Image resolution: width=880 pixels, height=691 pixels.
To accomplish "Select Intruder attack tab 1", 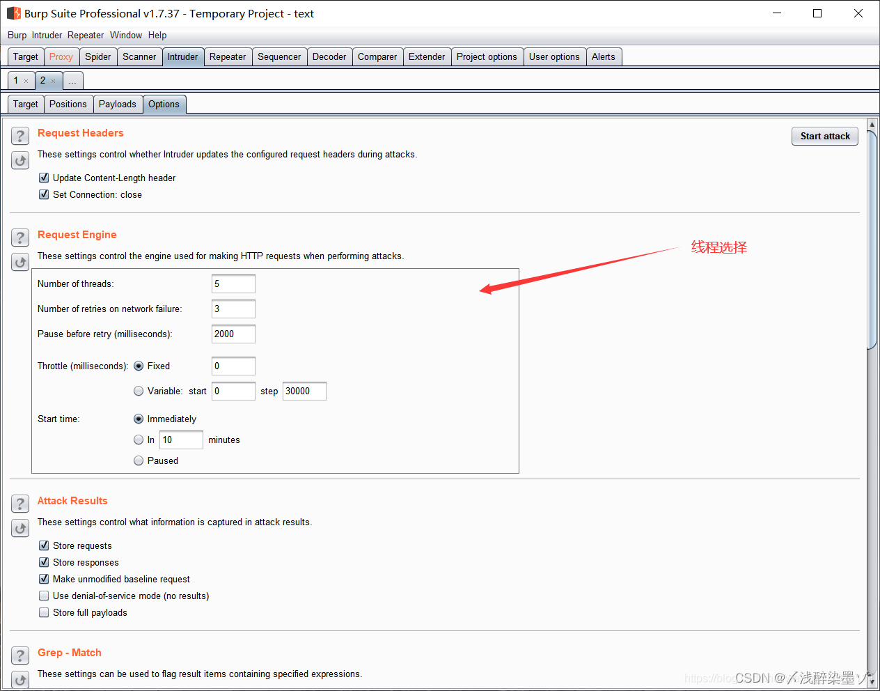I will pyautogui.click(x=16, y=81).
